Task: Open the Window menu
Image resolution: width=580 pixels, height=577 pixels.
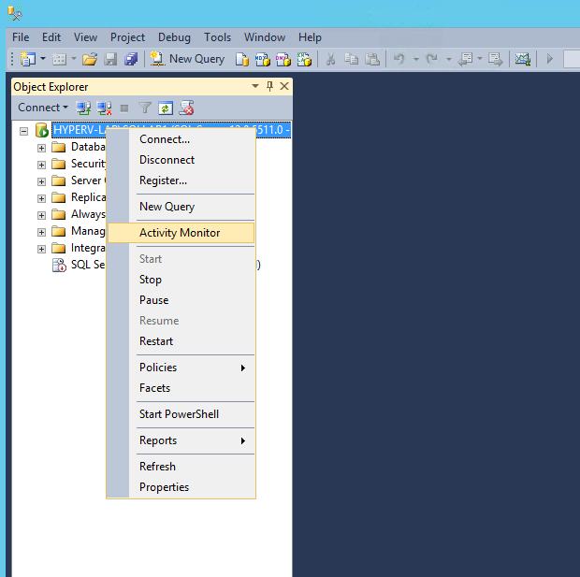Action: click(265, 37)
